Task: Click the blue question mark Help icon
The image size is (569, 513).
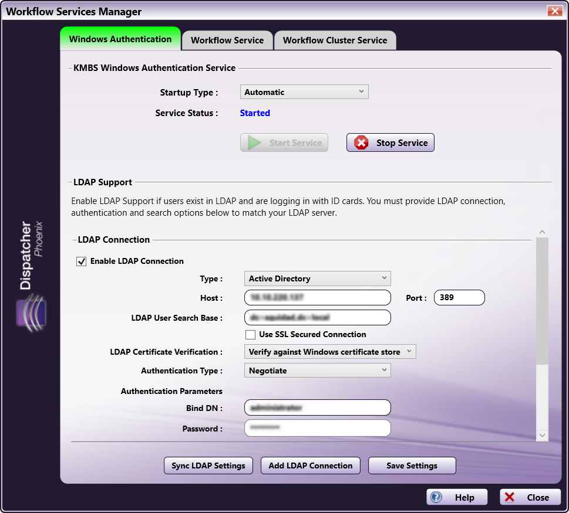Action: coord(436,497)
